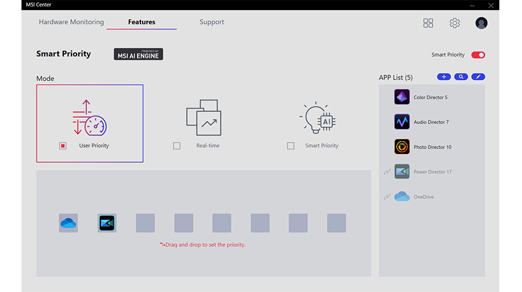Select the Color Director 5 icon
Screen dimensions: 522x292
click(x=402, y=97)
